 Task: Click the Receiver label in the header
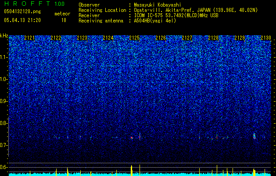89,15
